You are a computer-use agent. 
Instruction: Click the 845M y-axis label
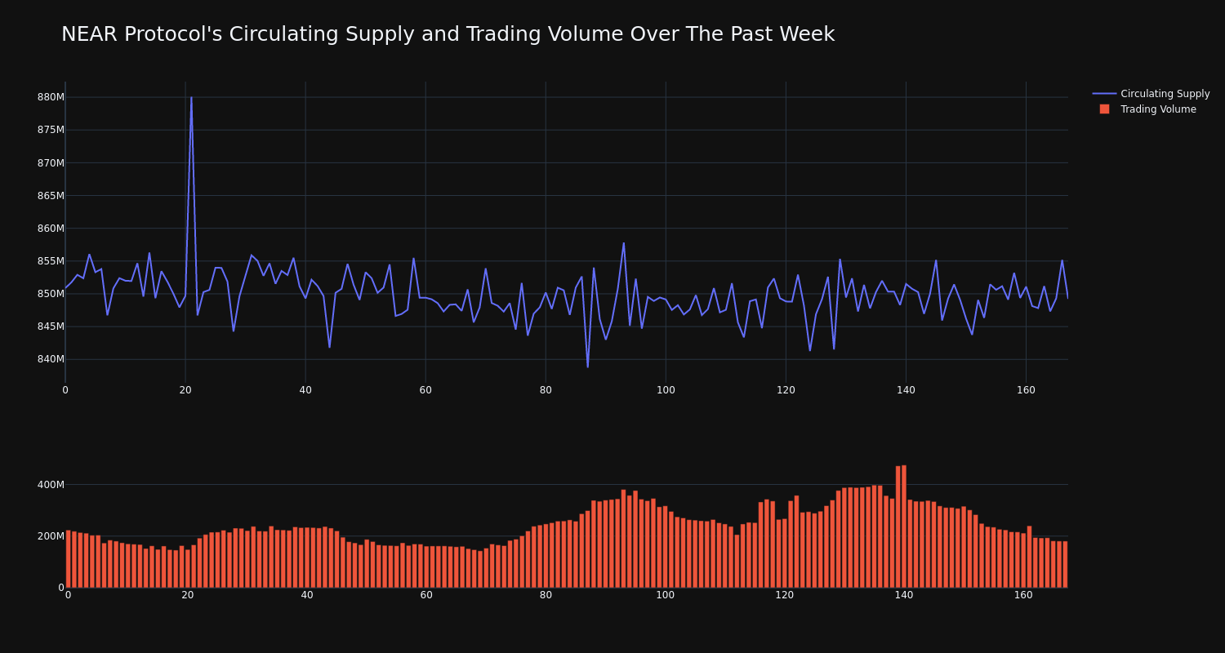tap(51, 326)
